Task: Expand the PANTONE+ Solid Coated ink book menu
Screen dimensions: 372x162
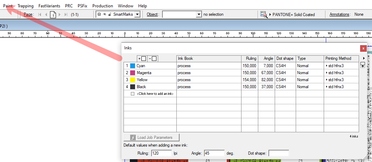Action: pos(270,14)
